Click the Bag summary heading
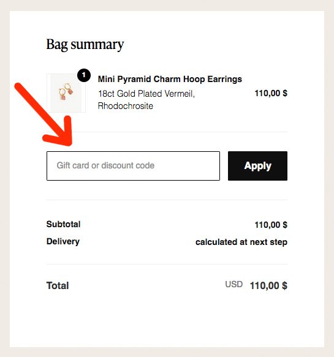 [85, 45]
